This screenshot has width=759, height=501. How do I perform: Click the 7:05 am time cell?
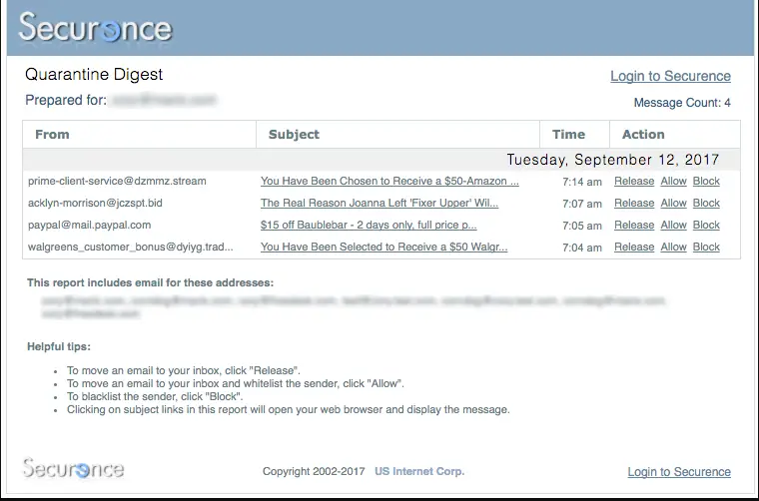tap(582, 226)
